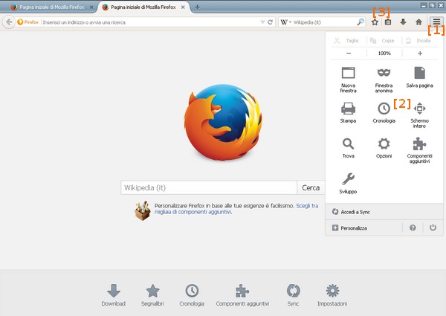Open Download at page bottom

coord(114,295)
